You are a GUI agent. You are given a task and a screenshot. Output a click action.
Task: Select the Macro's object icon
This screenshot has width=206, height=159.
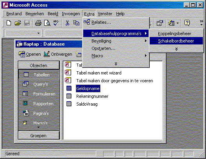click(25, 123)
